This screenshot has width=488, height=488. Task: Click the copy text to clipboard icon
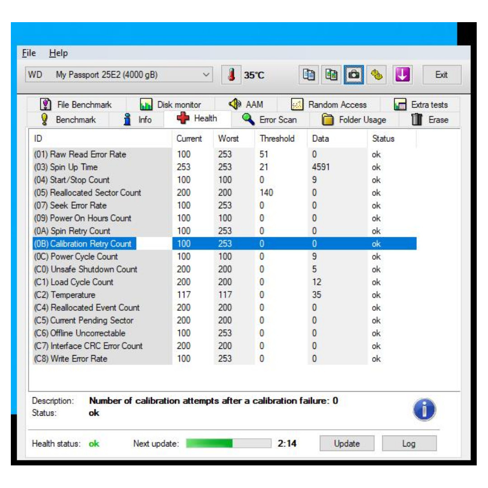[309, 75]
